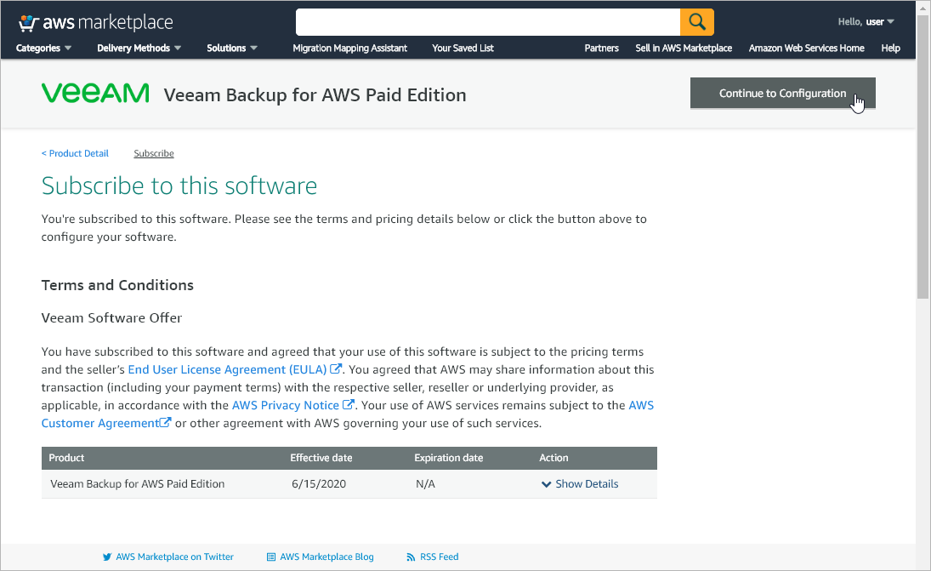Image resolution: width=931 pixels, height=571 pixels.
Task: Click the Terms and Conditions heading
Action: click(x=117, y=285)
